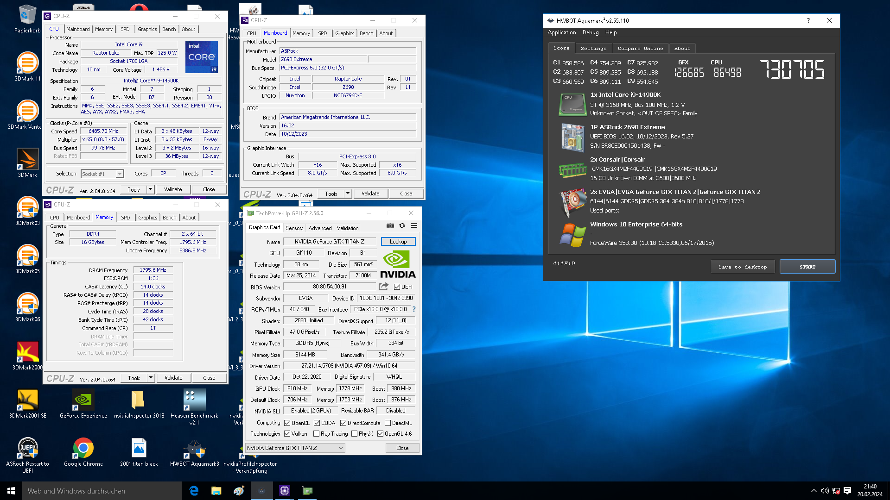The height and width of the screenshot is (500, 890).
Task: Click the Bus Interface question mark in GPU-Z
Action: (x=414, y=309)
